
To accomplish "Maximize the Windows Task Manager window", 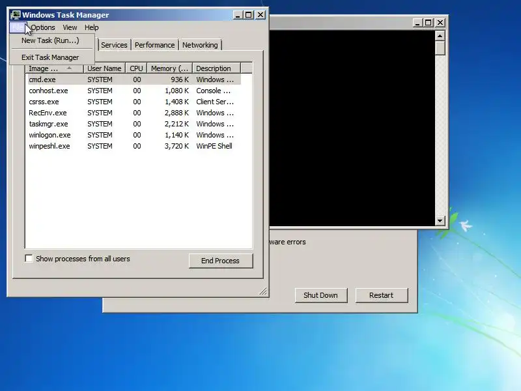I will (x=249, y=15).
